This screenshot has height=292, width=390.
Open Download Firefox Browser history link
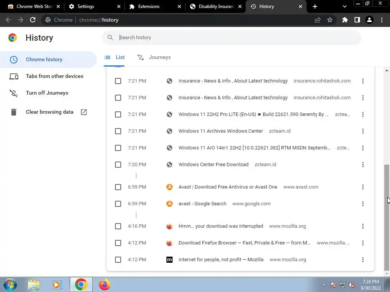(245, 243)
